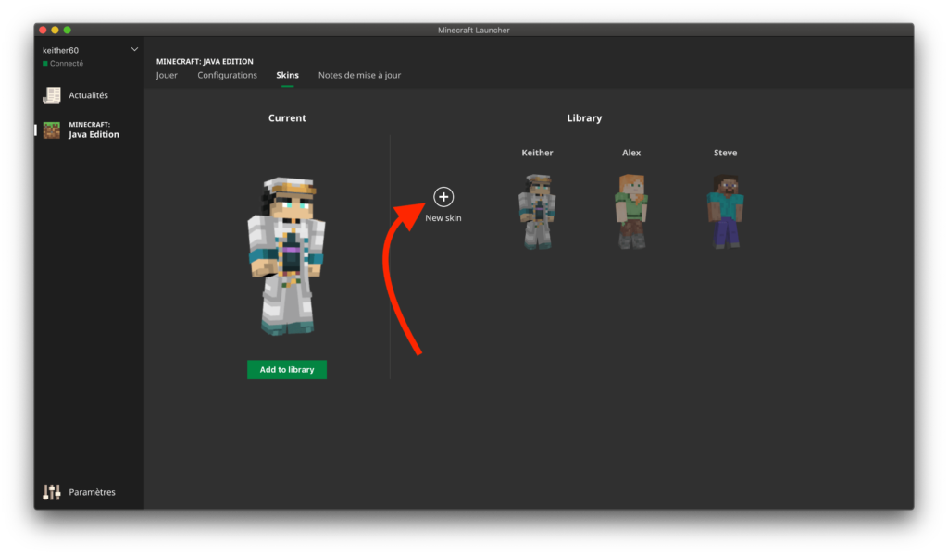Click the current skin character preview
This screenshot has width=948, height=555.
coord(287,254)
